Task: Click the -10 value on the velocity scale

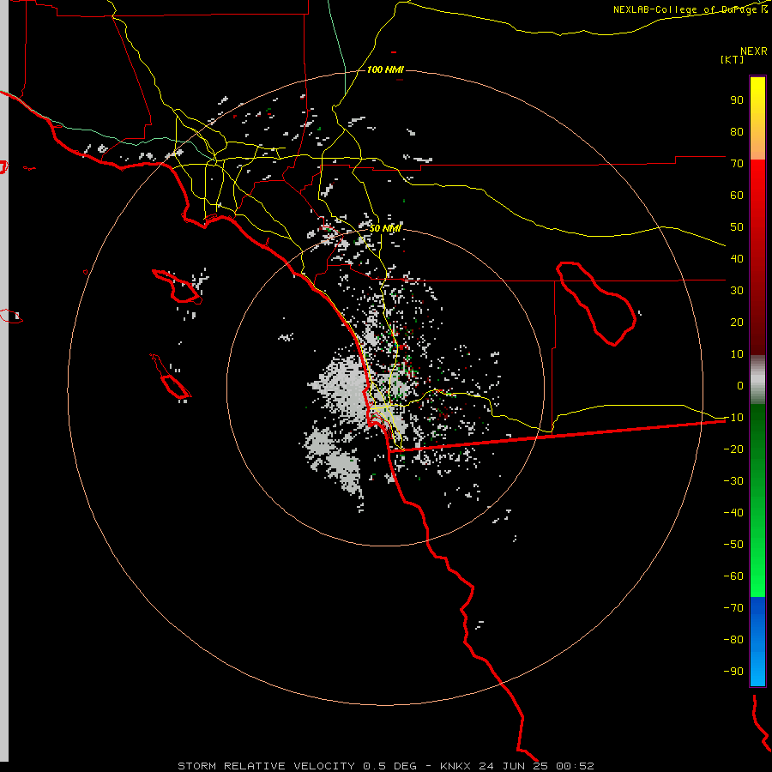Action: click(733, 418)
